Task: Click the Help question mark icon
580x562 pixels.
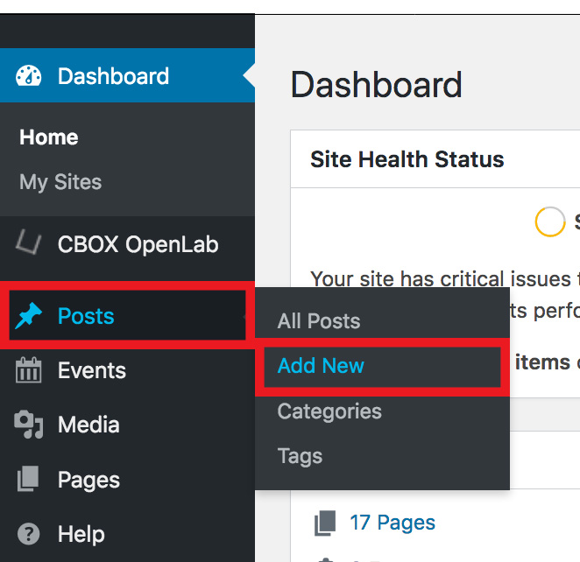Action: click(29, 534)
